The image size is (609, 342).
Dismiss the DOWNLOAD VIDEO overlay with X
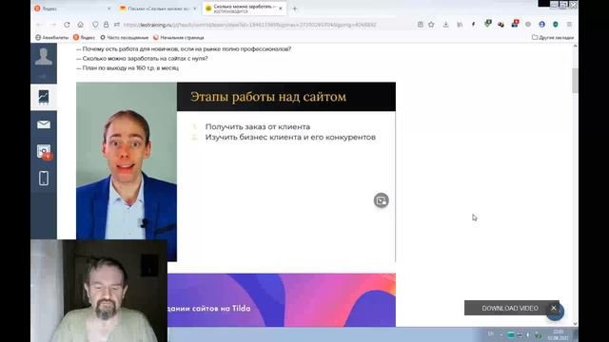[x=554, y=308]
